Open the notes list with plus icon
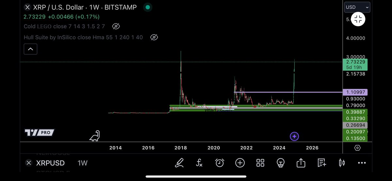Screen dimensions: 392x181 tap(321, 163)
